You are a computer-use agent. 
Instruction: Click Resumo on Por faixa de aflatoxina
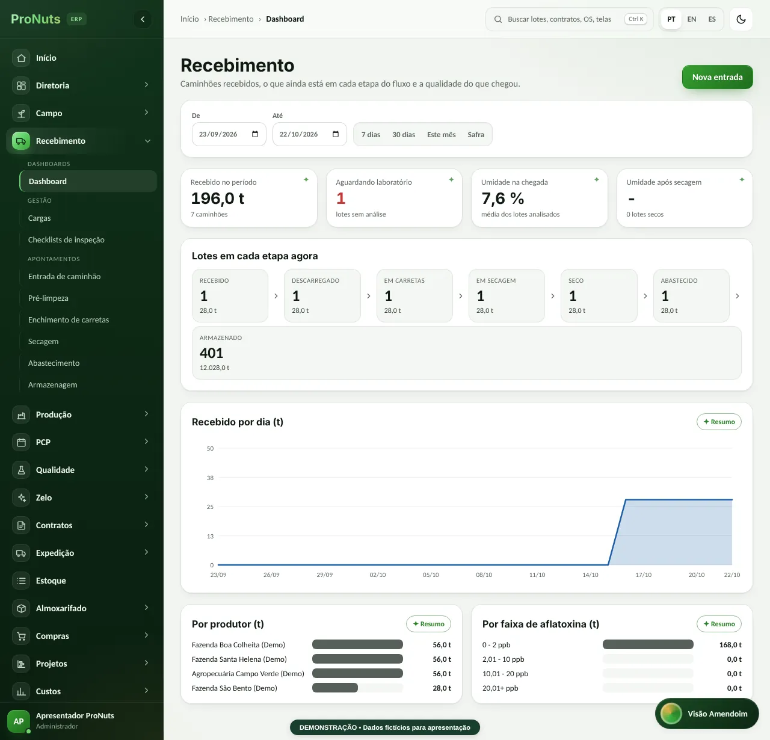click(x=719, y=624)
